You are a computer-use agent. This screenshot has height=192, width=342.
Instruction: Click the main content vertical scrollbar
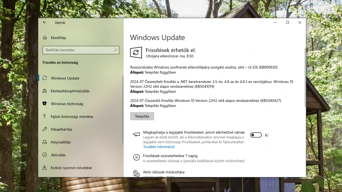click(x=305, y=77)
